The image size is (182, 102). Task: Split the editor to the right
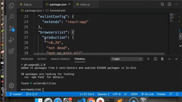(x=169, y=5)
